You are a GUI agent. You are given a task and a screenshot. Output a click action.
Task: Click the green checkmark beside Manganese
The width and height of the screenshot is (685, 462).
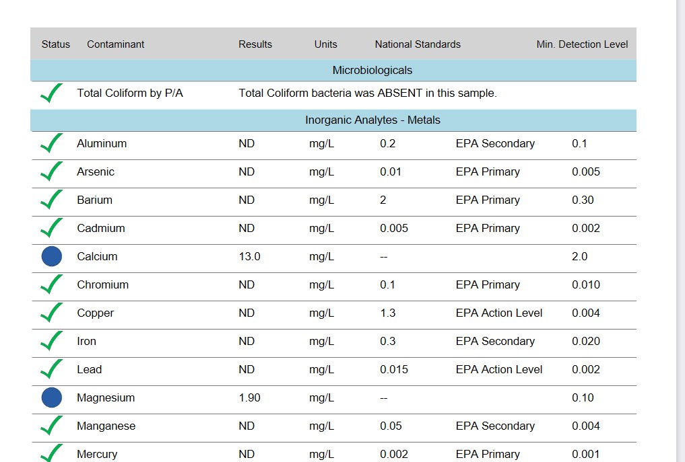coord(52,426)
